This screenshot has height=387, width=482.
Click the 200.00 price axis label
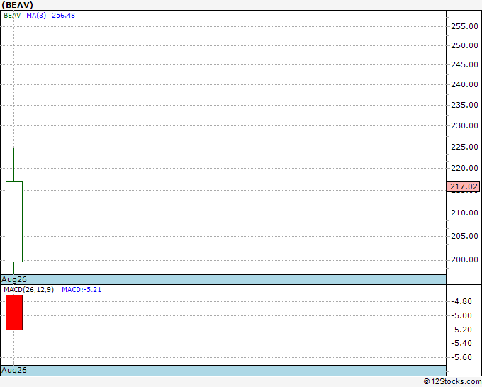(x=464, y=259)
